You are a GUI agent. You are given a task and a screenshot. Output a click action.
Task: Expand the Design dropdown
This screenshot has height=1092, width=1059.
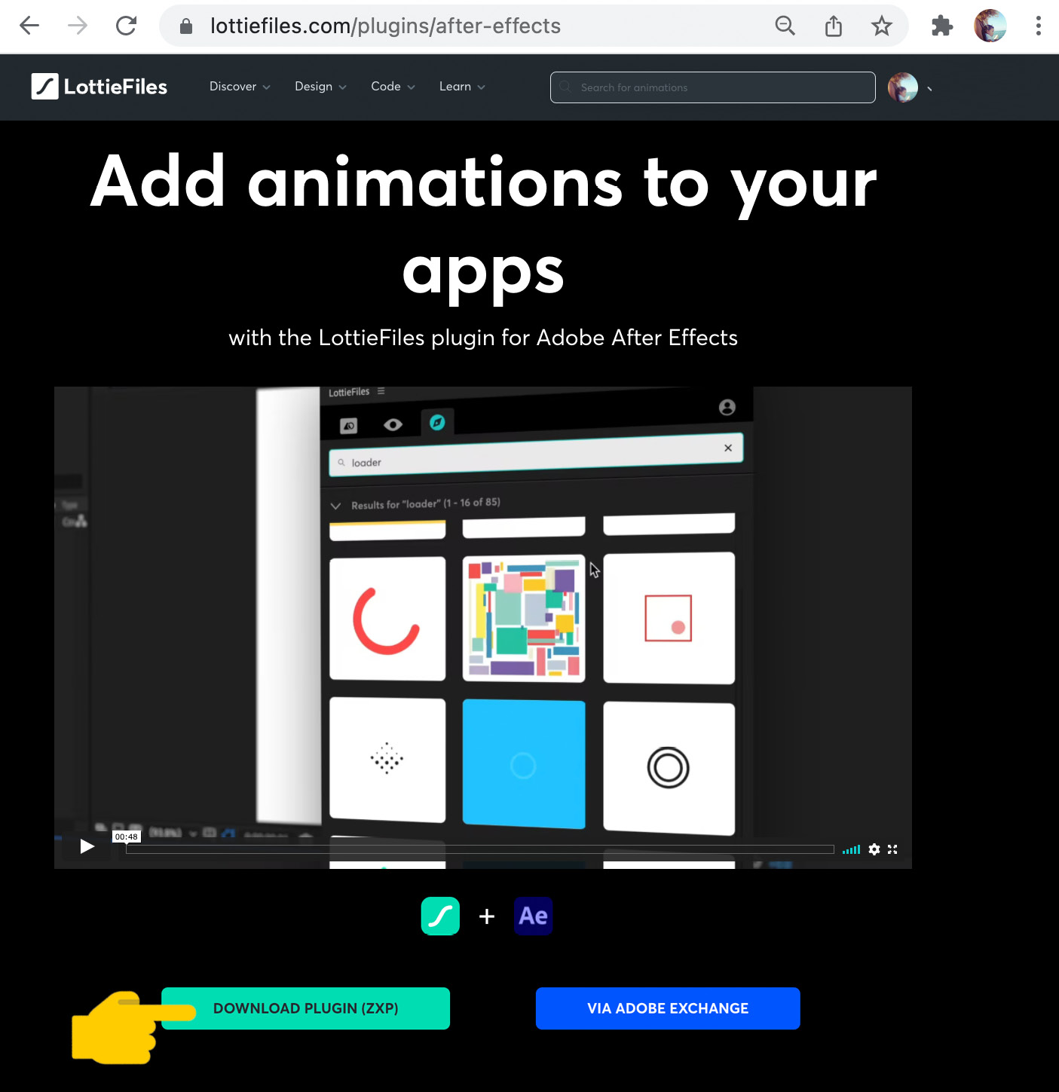320,87
